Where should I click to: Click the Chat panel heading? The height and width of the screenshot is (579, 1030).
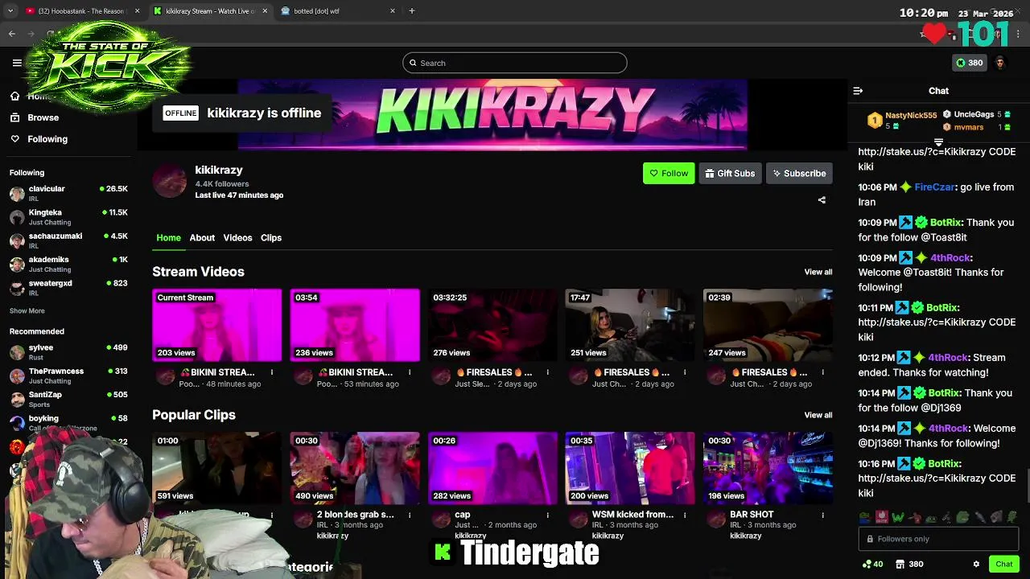[x=938, y=91]
